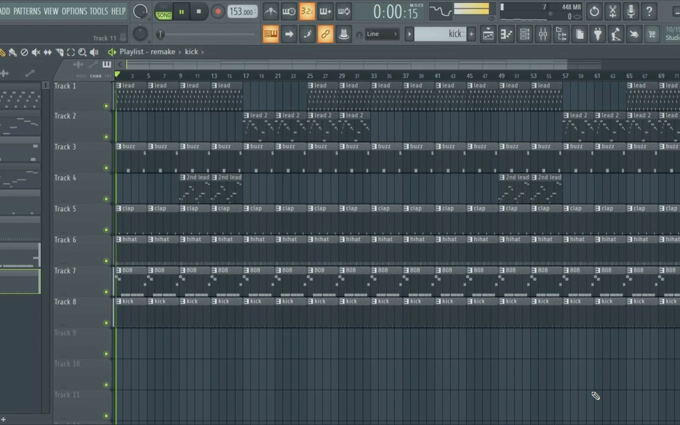Click the oscilloscope waveform display
680x425 pixels.
point(440,11)
